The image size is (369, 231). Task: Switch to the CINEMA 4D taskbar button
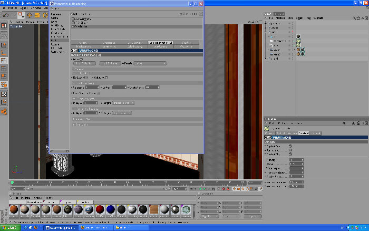click(61, 228)
